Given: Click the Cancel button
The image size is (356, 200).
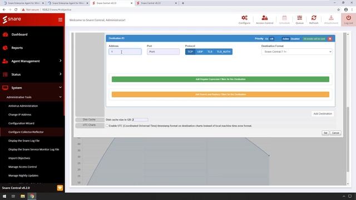Looking at the screenshot, I should pyautogui.click(x=335, y=133).
